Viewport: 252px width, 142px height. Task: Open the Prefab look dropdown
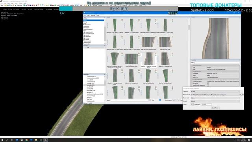point(215,98)
